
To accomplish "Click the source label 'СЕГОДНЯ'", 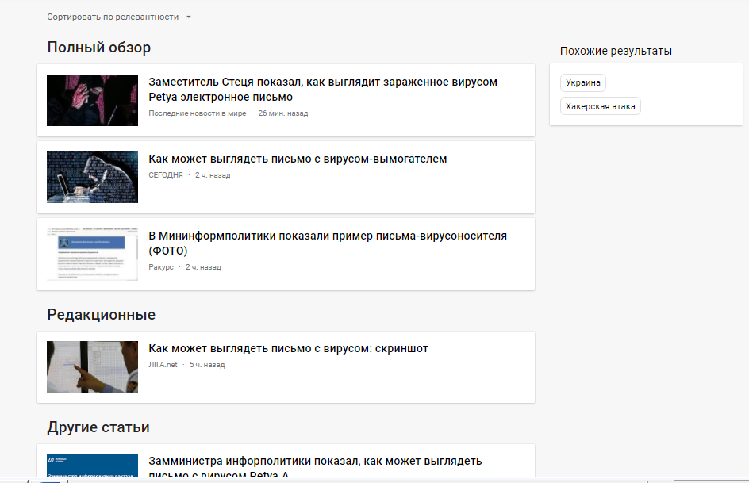I will pos(166,175).
